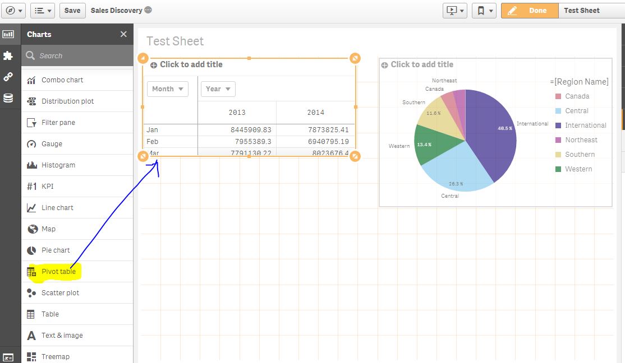Select the Treemap chart type

pos(56,356)
